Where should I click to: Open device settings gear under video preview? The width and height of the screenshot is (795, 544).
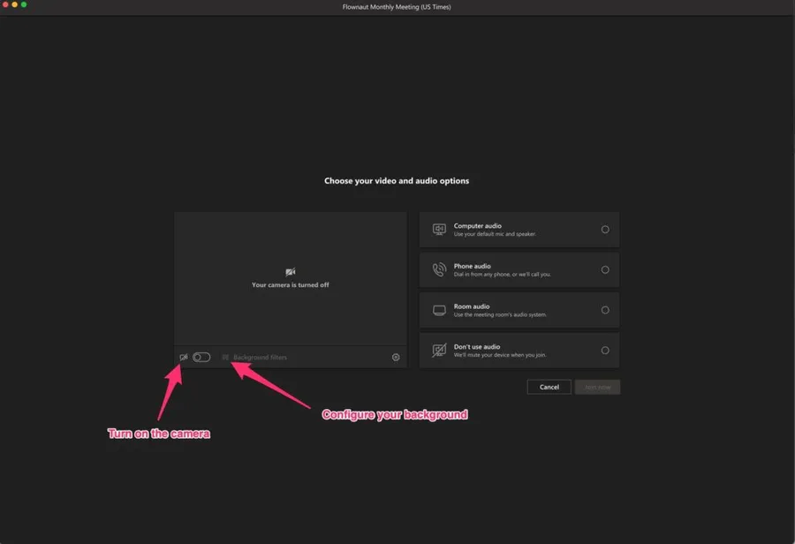(396, 358)
